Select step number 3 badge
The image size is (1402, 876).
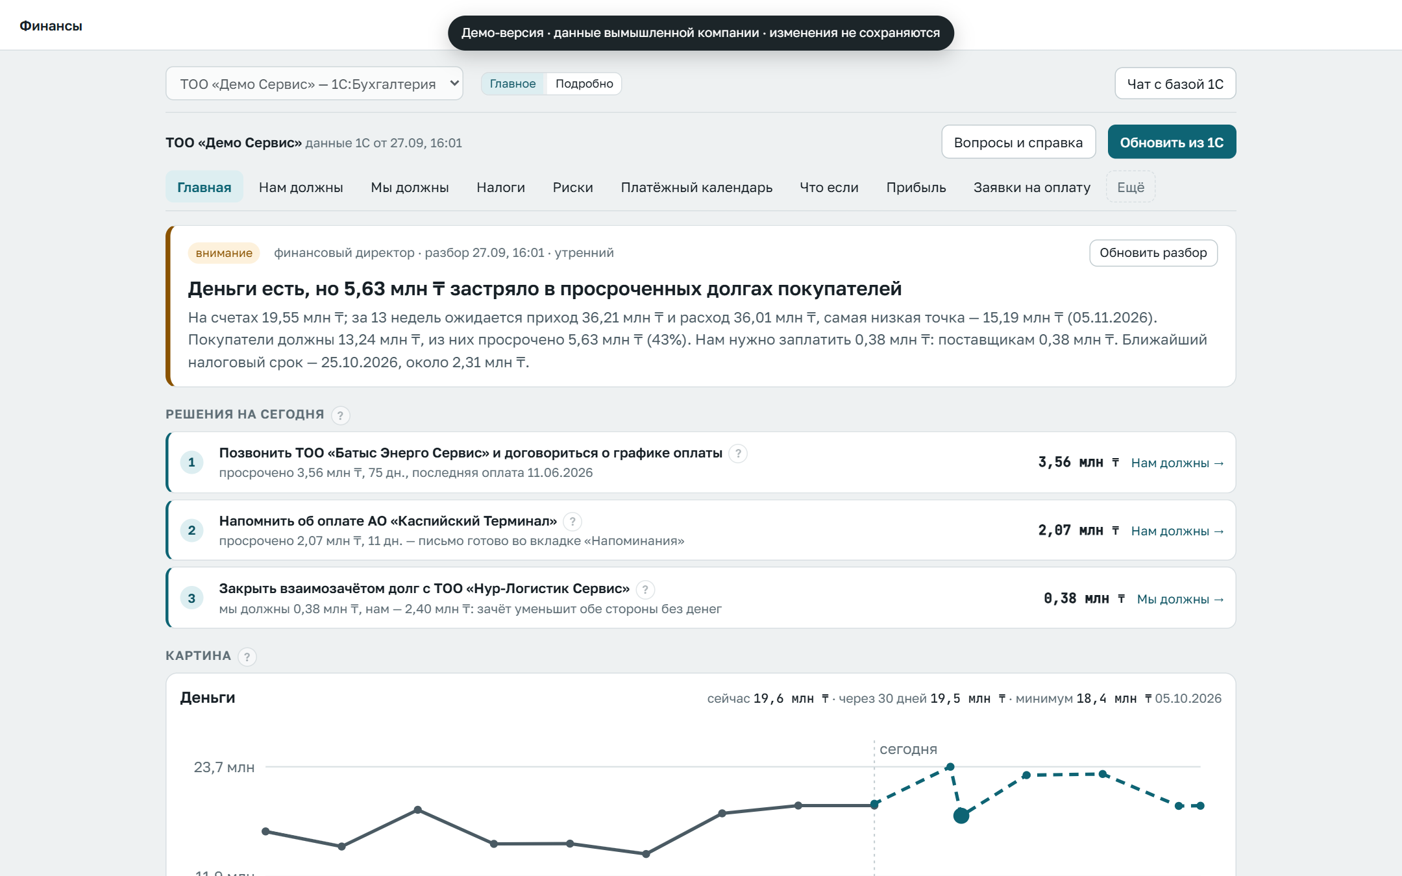point(191,598)
